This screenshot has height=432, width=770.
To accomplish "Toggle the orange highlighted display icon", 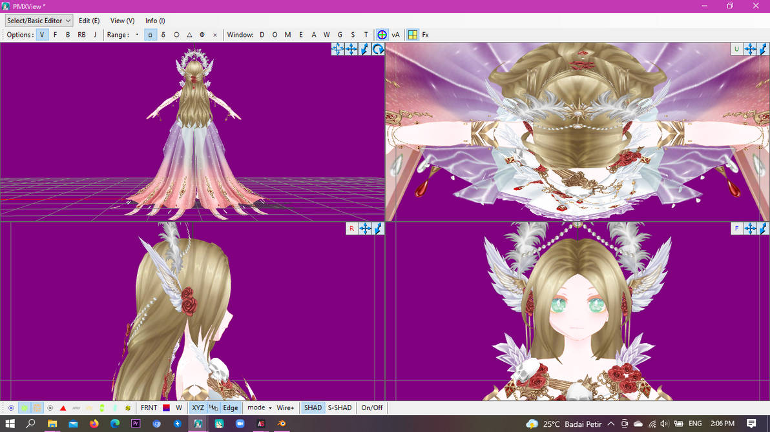I will pyautogui.click(x=37, y=408).
